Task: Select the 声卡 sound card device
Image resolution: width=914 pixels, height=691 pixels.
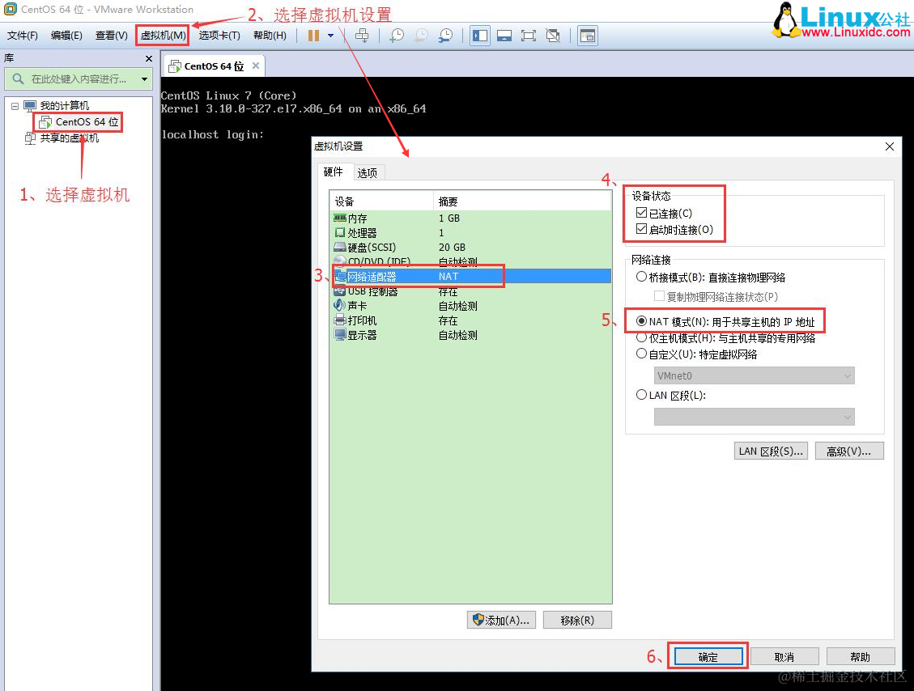Action: (356, 305)
